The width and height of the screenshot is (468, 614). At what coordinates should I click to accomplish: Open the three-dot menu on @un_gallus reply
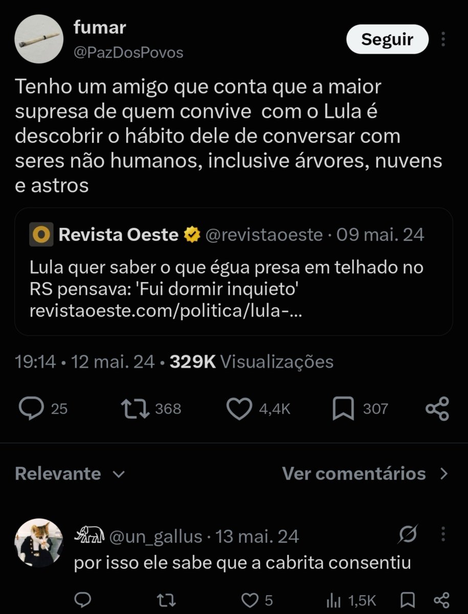[x=443, y=535]
